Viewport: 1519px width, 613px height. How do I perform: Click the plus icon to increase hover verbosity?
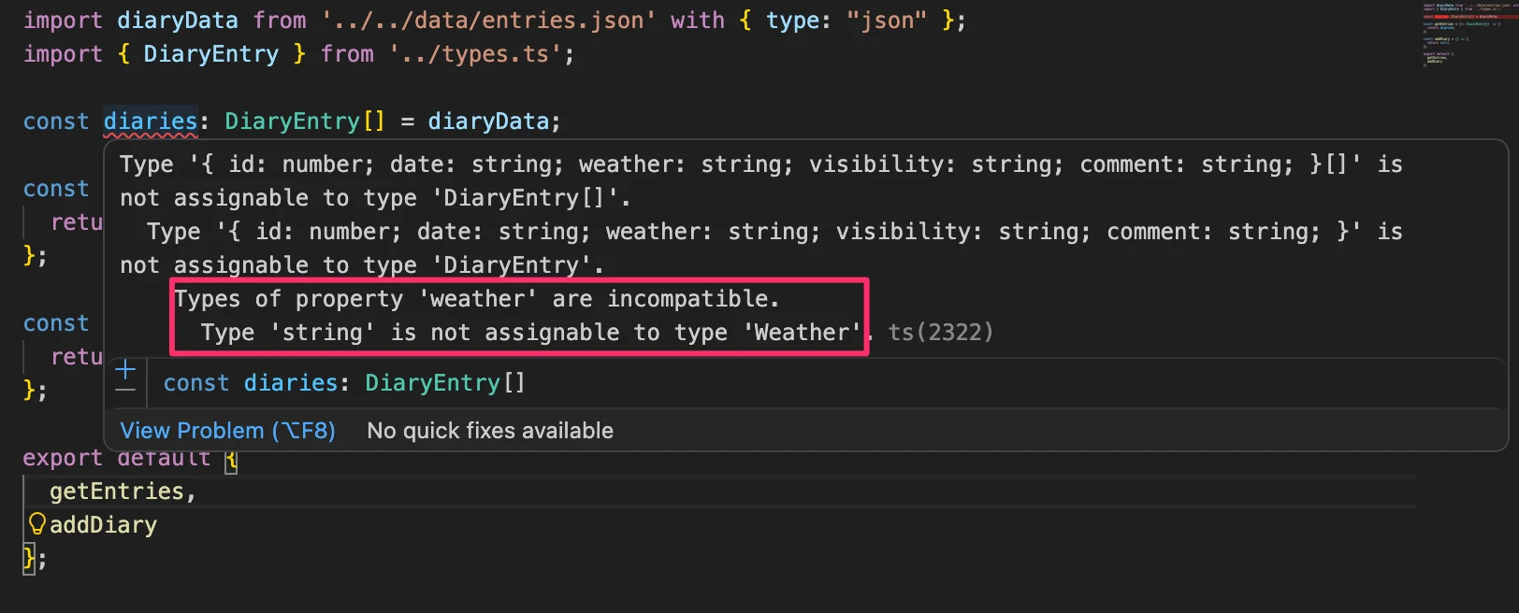[125, 369]
